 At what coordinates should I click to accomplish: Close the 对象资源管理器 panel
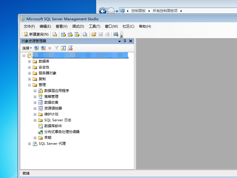[131, 41]
